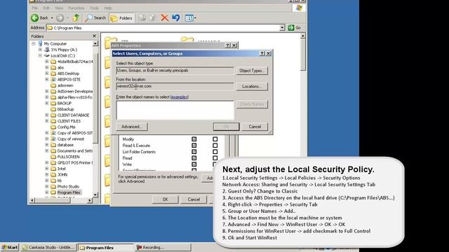Expand the CLIENT FILES folder node
The image size is (449, 252).
[x=47, y=121]
